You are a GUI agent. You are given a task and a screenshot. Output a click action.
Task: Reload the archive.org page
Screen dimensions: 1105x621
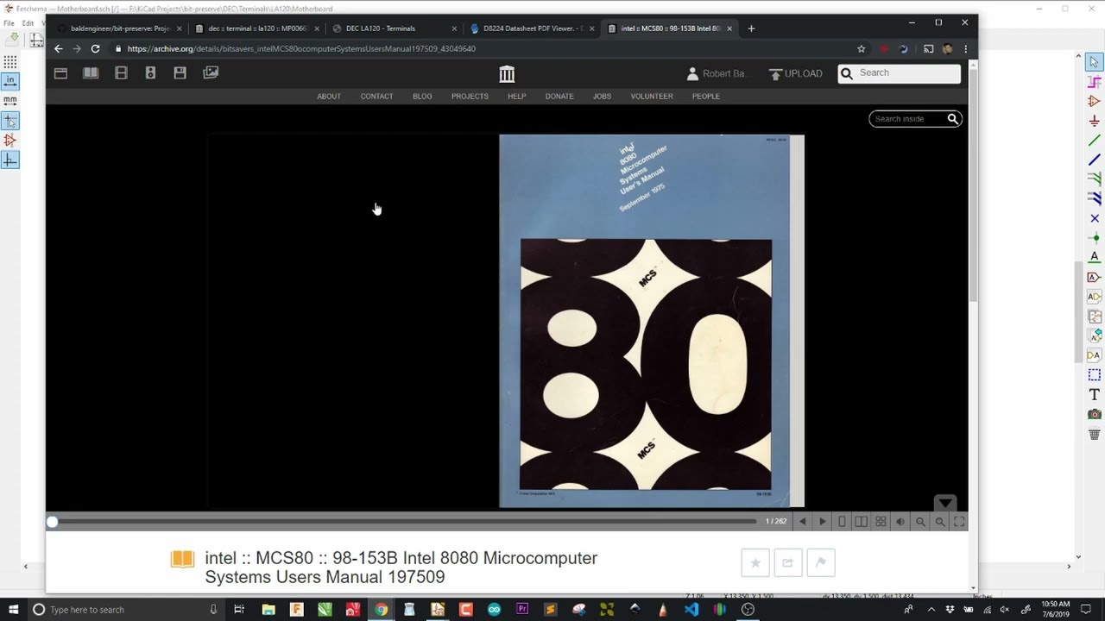95,49
